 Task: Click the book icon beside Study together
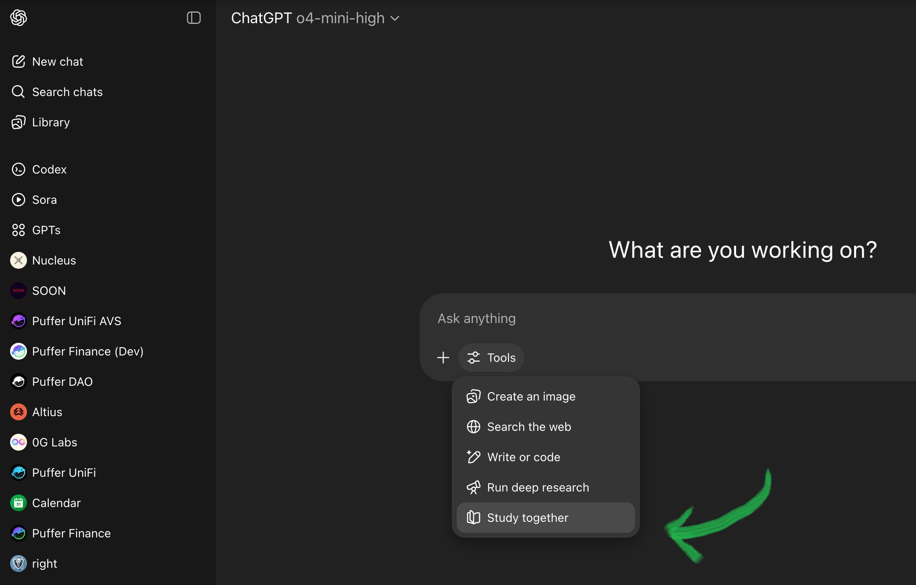(x=474, y=518)
